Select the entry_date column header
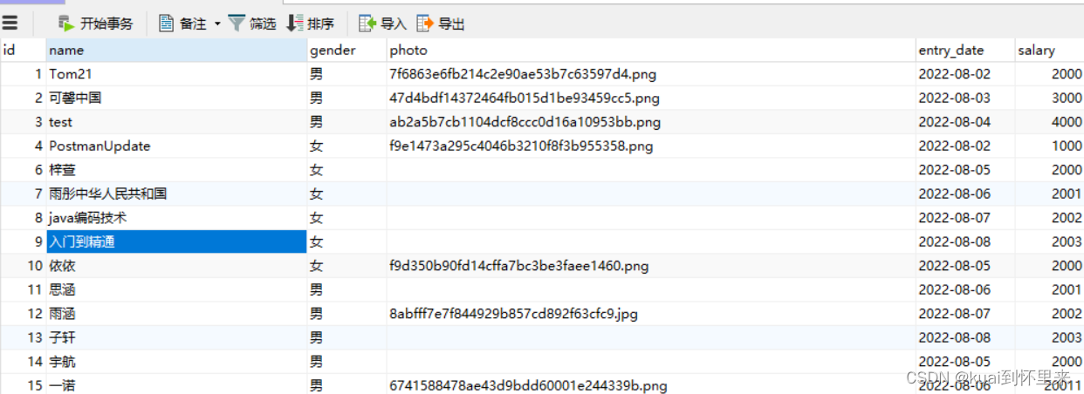The width and height of the screenshot is (1084, 394). tap(965, 50)
